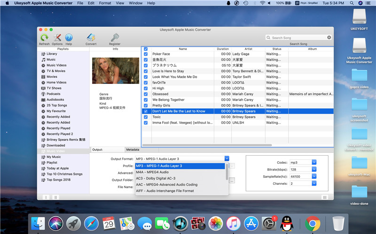The image size is (376, 234).
Task: Click the Search Song input field
Action: pos(299,38)
